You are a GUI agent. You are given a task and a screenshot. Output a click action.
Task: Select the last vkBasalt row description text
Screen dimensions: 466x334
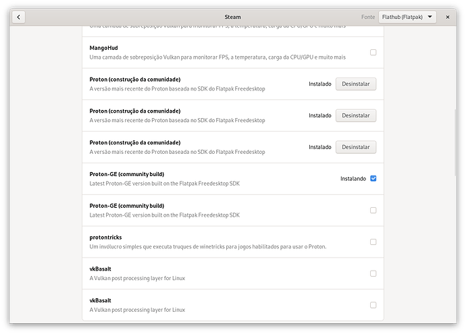tap(137, 310)
